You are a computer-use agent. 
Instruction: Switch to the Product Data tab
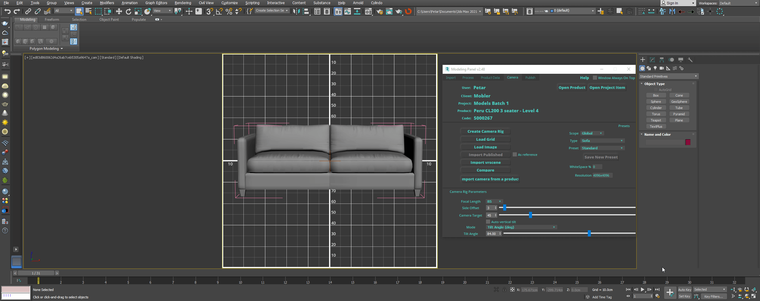click(x=490, y=78)
